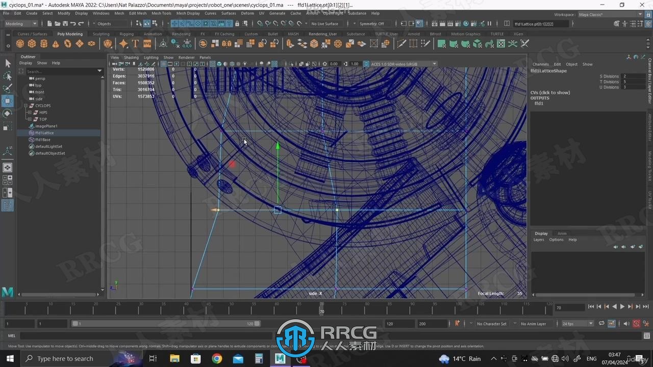Image resolution: width=653 pixels, height=367 pixels.
Task: Create a polygon cone from shelf
Action: (56, 44)
